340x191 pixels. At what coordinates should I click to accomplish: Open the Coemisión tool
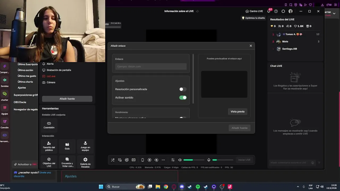49,125
